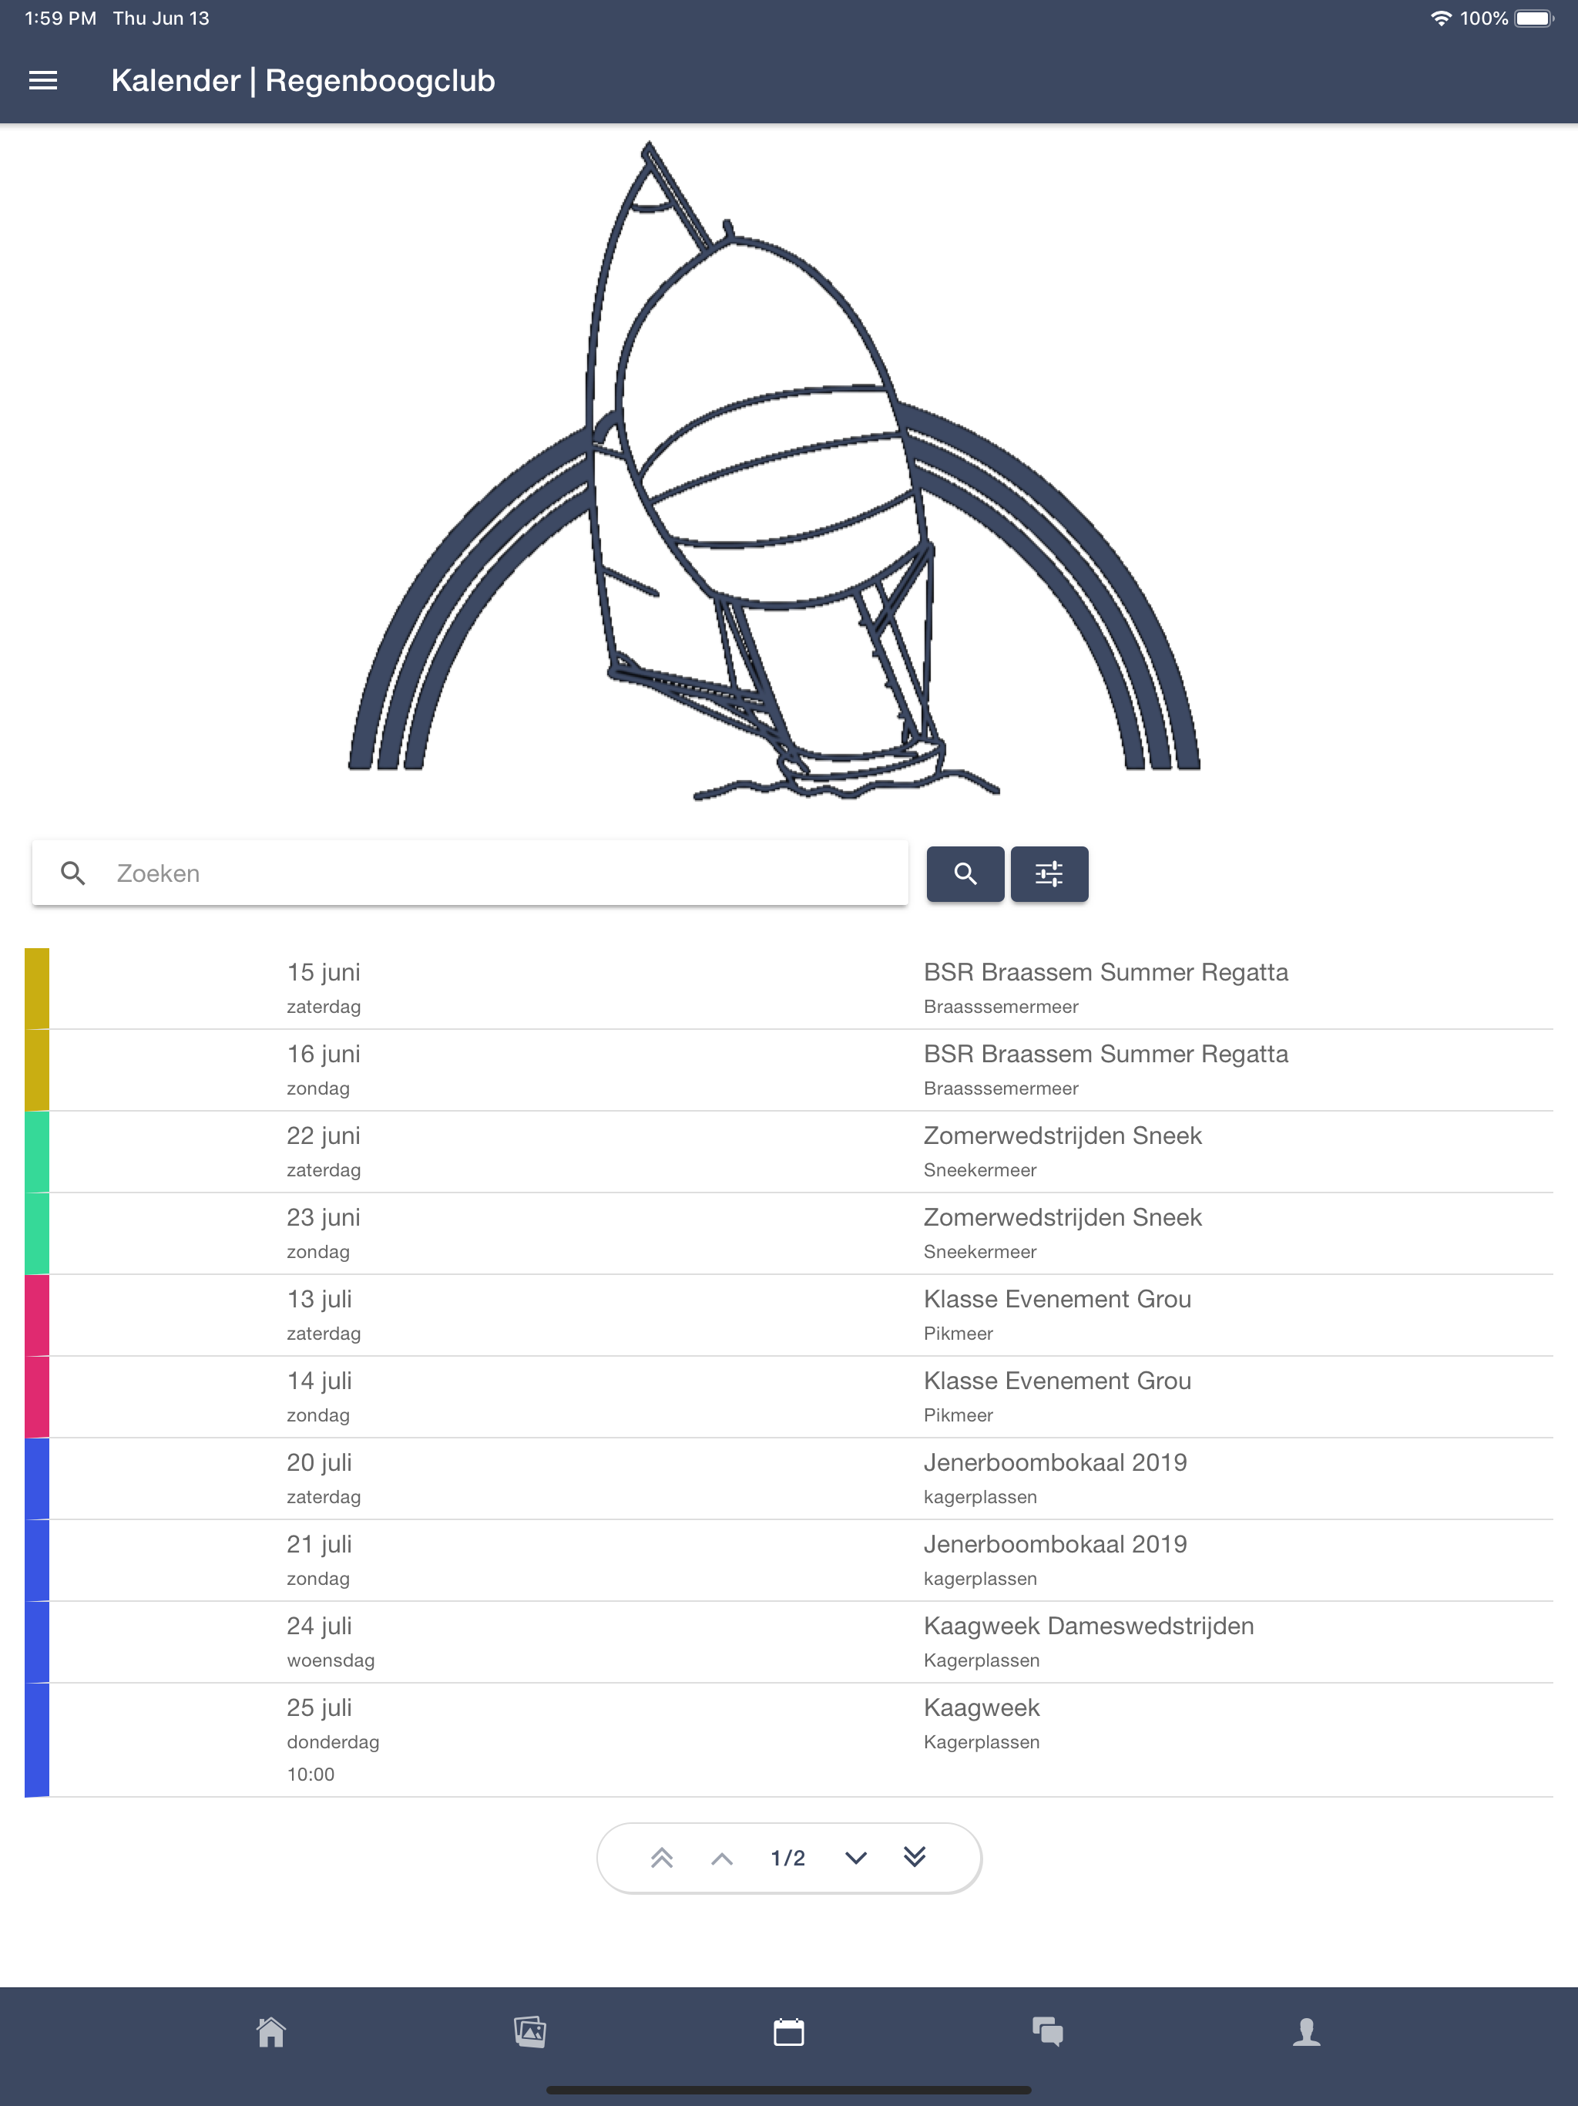Click Pikmeer location under the 13 juli event
This screenshot has height=2106, width=1578.
coord(958,1334)
